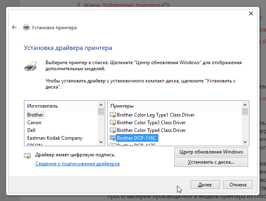Click the Изготовитель column header
This screenshot has height=201, width=266.
tap(61, 106)
